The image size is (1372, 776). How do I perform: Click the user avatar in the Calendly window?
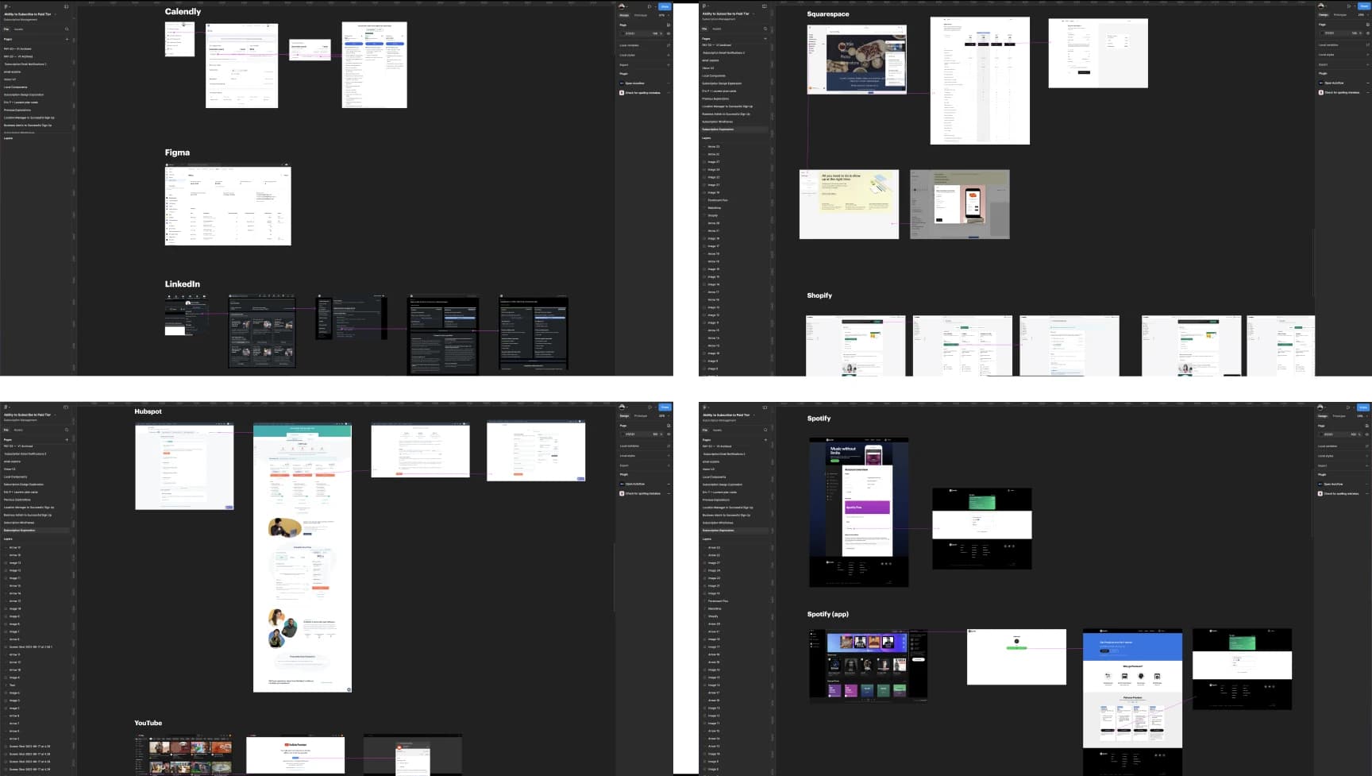click(x=622, y=6)
